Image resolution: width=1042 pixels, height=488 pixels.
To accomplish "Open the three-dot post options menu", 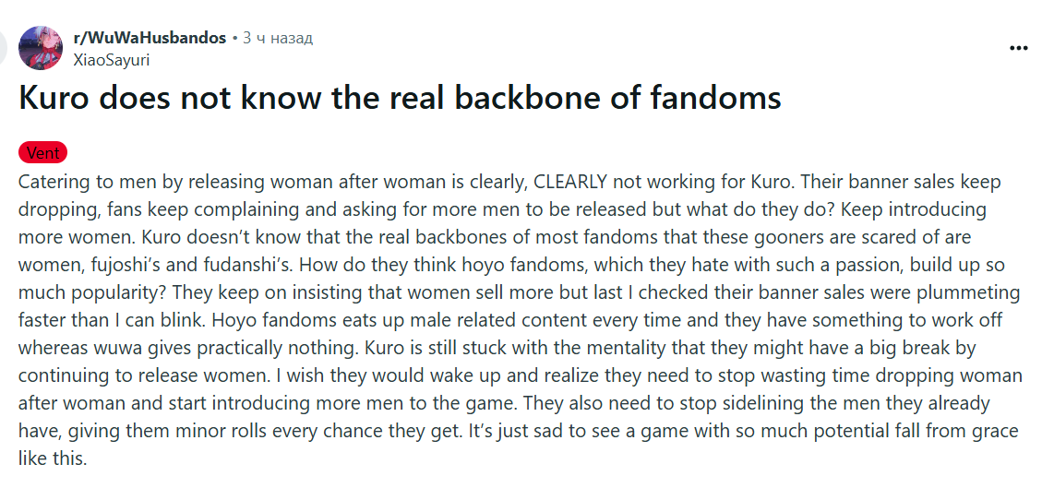I will point(1018,48).
